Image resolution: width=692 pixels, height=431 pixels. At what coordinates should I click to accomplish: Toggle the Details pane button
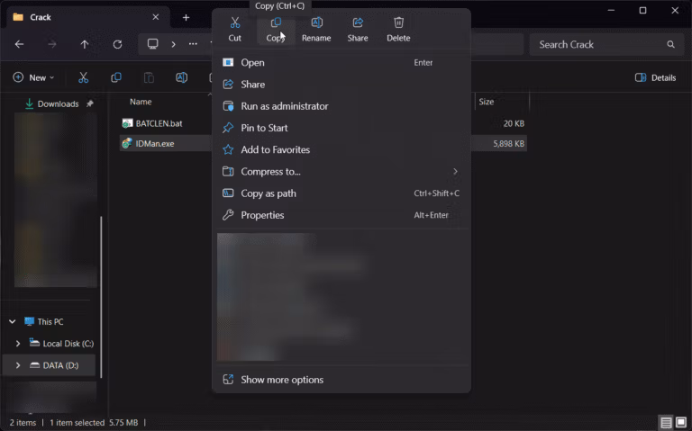(x=655, y=77)
